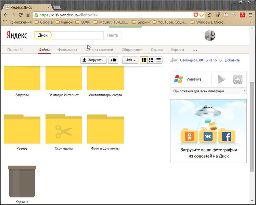Open the Имя sort dropdown
The image size is (256, 205).
tap(130, 60)
